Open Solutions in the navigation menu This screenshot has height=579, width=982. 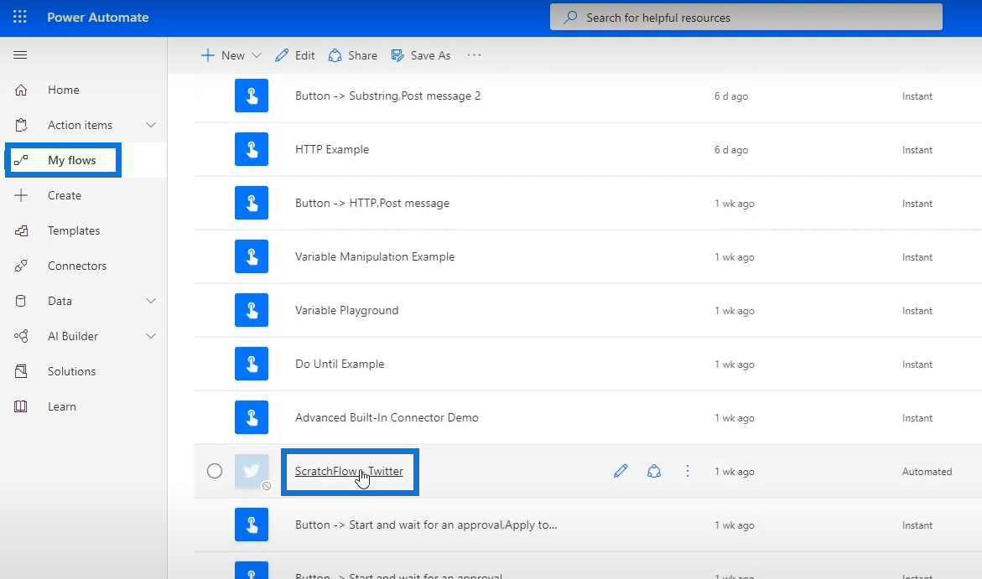(x=72, y=371)
